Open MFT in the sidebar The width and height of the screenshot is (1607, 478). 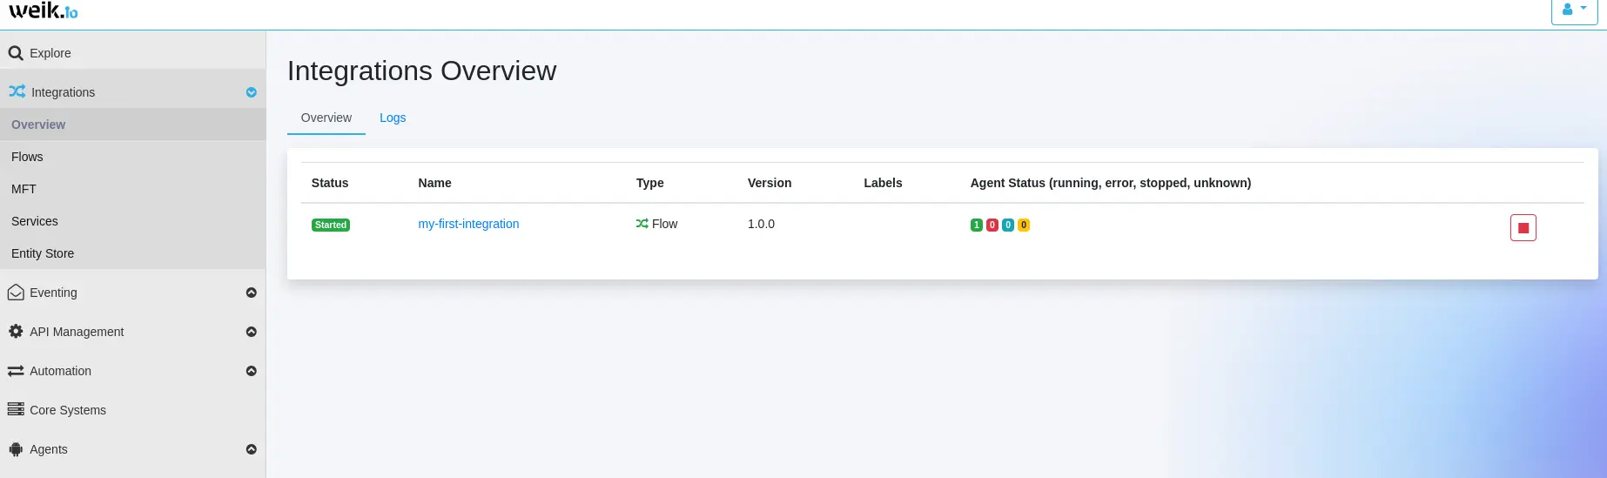click(x=132, y=189)
